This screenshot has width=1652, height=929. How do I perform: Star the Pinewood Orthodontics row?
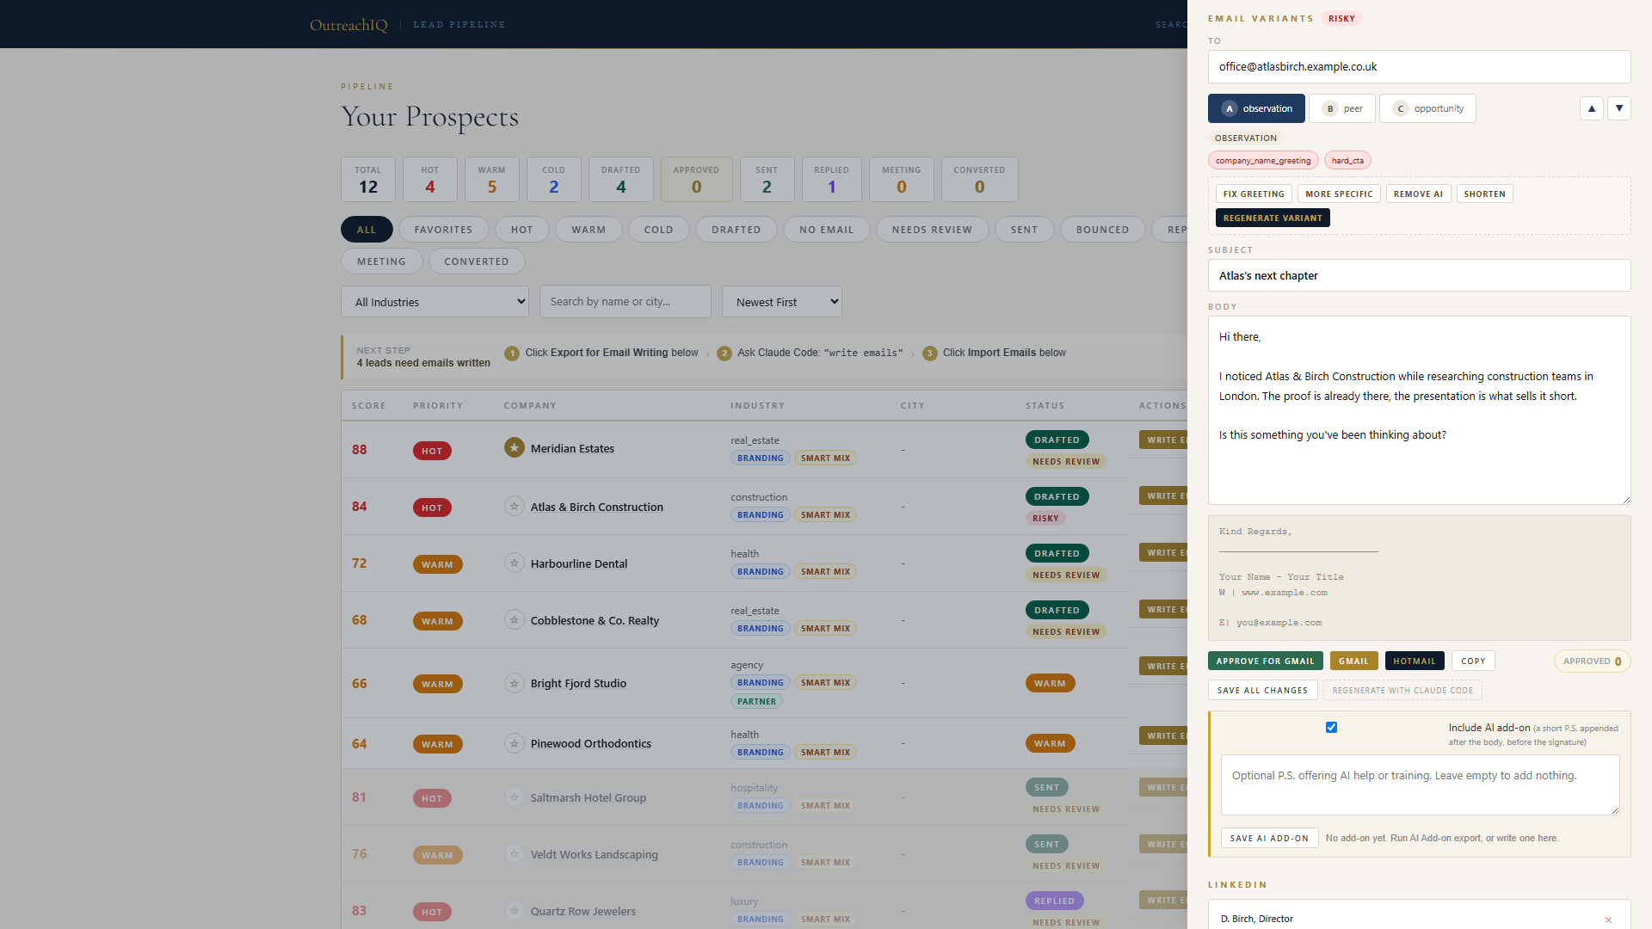point(514,743)
